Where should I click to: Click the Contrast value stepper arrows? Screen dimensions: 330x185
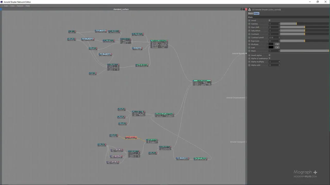tap(279, 34)
